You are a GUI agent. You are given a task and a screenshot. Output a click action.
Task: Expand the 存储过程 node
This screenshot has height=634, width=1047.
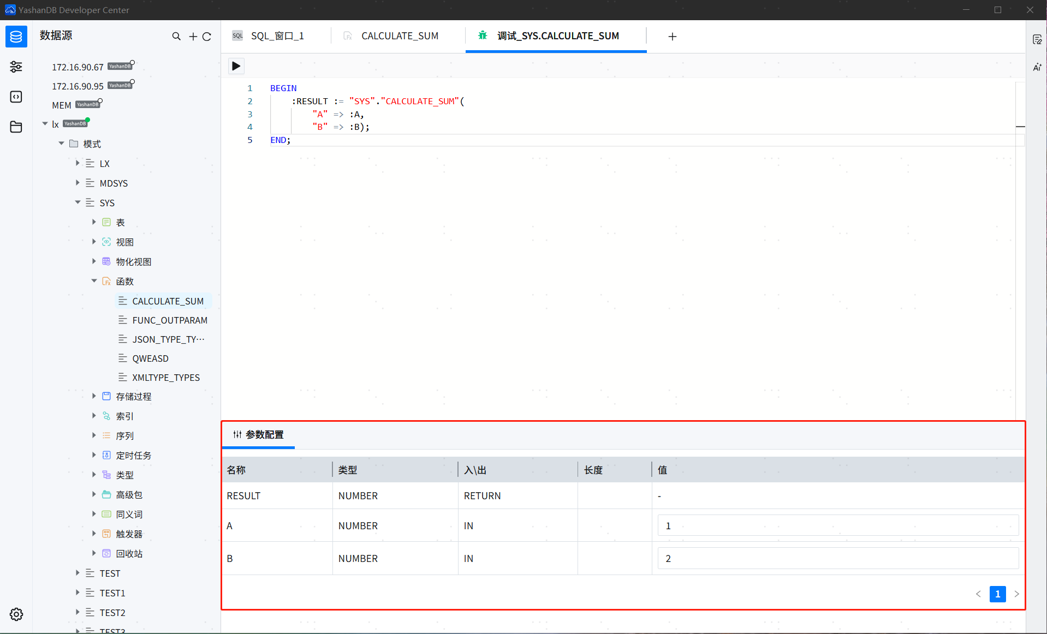[x=93, y=396]
